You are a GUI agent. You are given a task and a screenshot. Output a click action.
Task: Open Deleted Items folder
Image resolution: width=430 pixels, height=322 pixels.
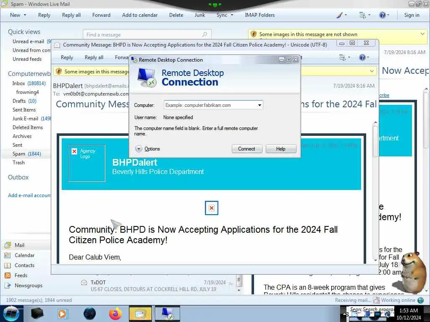pyautogui.click(x=28, y=127)
